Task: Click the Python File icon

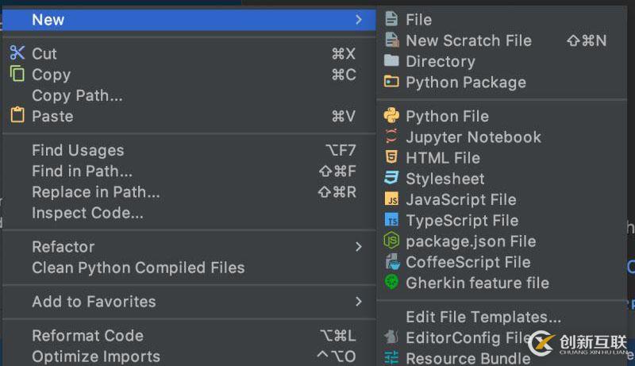Action: click(x=391, y=116)
